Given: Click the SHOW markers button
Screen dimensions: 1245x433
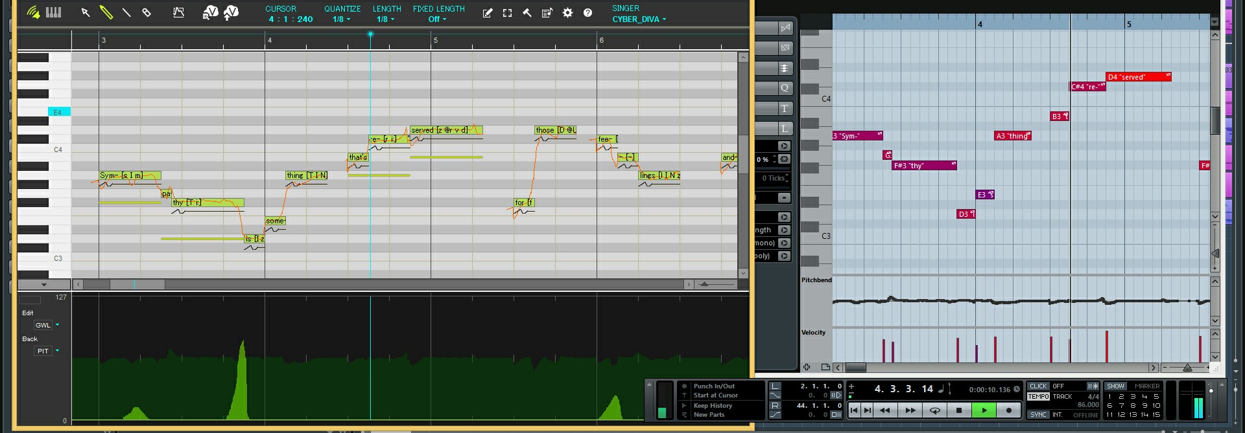Looking at the screenshot, I should point(1115,386).
